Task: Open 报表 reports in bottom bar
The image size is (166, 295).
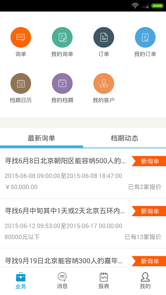Action: click(x=104, y=281)
